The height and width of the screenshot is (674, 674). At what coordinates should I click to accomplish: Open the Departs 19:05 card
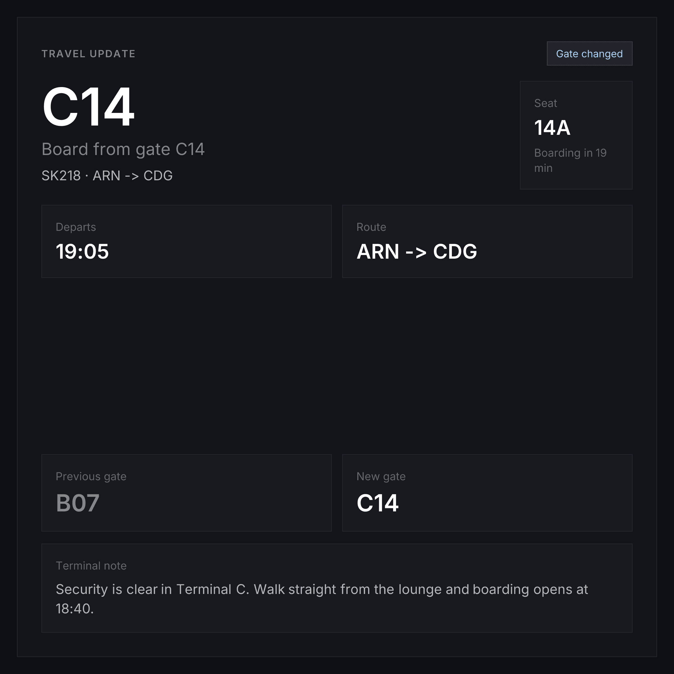point(186,242)
